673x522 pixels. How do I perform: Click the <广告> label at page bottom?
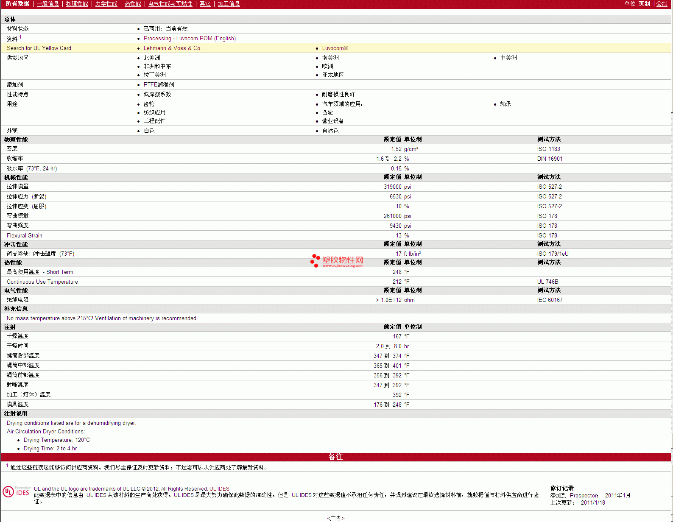pyautogui.click(x=335, y=518)
